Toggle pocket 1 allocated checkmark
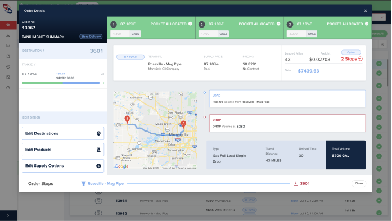Image resolution: width=392 pixels, height=221 pixels. [x=190, y=24]
